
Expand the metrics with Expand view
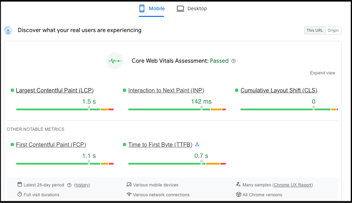pyautogui.click(x=322, y=73)
